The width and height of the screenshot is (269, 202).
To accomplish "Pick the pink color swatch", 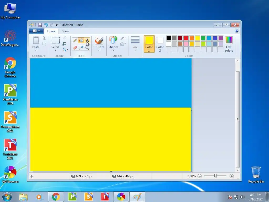I will coord(186,44).
